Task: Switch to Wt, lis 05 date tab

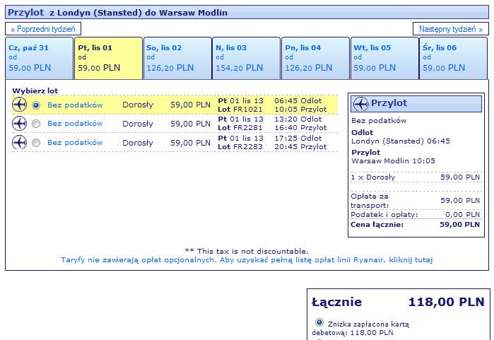Action: pos(384,58)
